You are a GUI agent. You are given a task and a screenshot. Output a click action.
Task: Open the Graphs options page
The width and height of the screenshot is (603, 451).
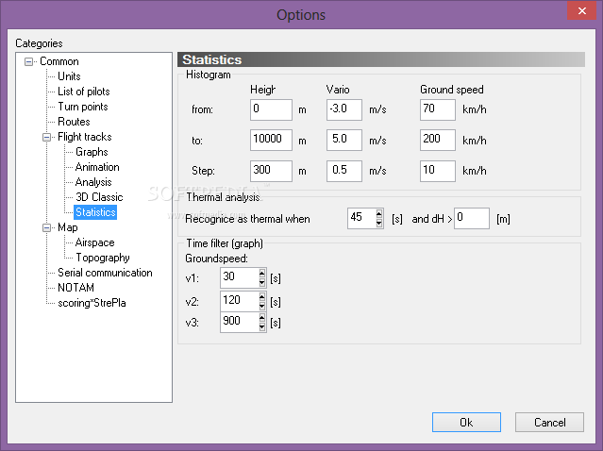tap(92, 152)
